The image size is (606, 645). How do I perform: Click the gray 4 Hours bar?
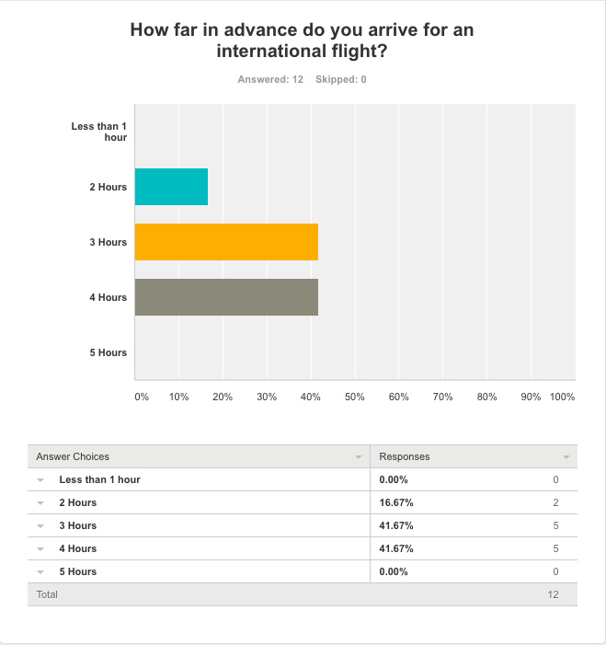click(x=226, y=297)
